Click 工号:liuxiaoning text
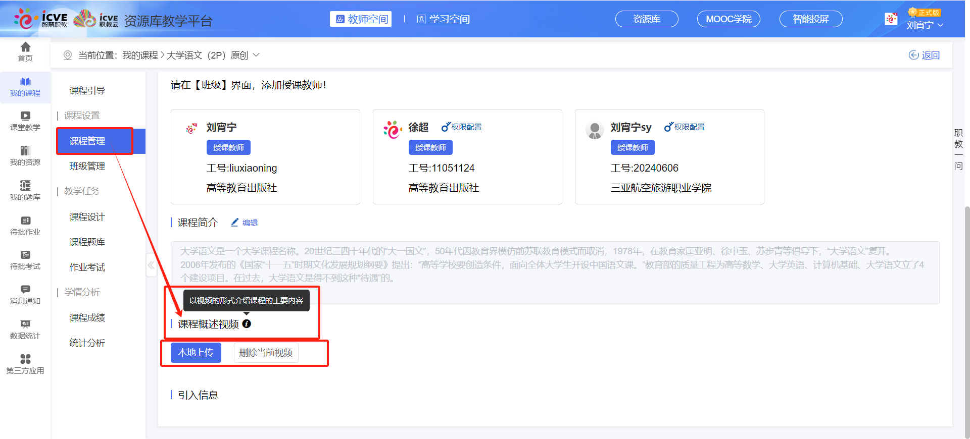Screen dimensions: 970x439 pos(241,168)
